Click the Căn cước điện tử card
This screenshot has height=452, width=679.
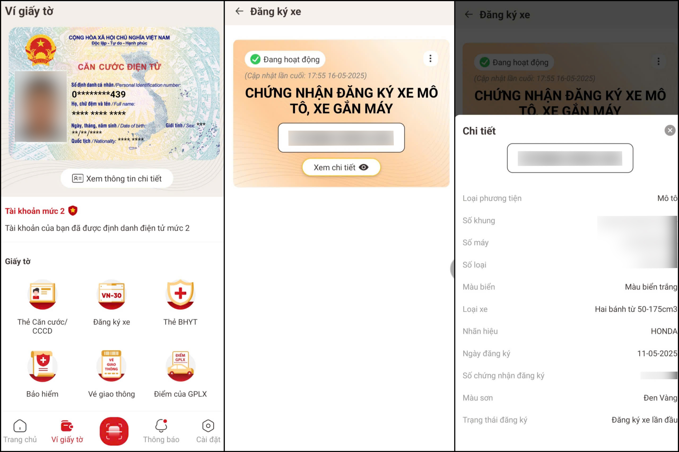[x=114, y=94]
